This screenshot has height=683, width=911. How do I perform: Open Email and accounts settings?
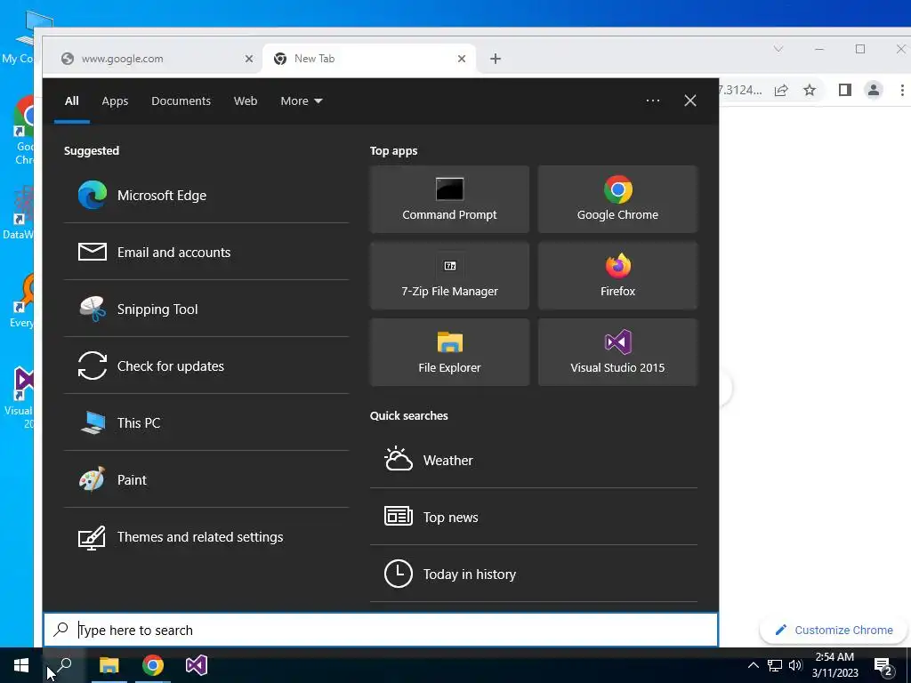click(206, 252)
